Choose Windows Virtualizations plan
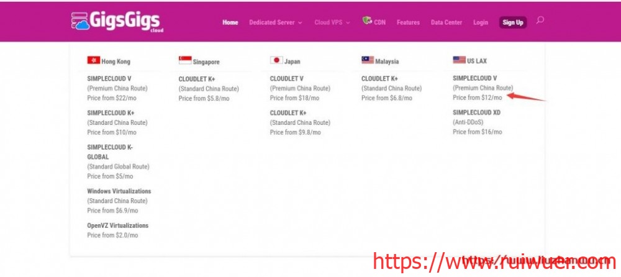 click(119, 191)
